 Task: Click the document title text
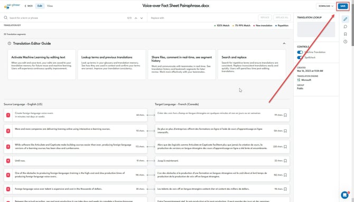(x=175, y=6)
